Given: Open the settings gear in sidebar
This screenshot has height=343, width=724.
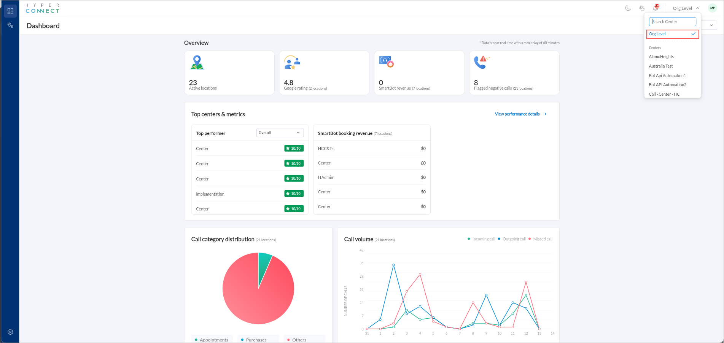Looking at the screenshot, I should 10,332.
